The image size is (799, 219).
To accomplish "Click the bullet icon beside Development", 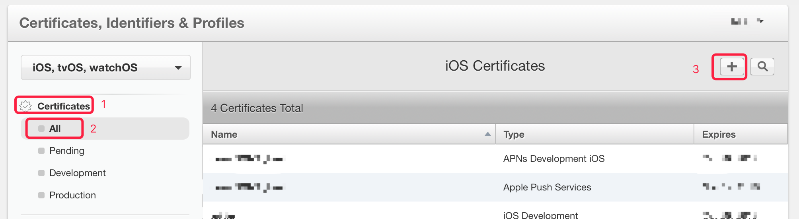I will tap(41, 173).
